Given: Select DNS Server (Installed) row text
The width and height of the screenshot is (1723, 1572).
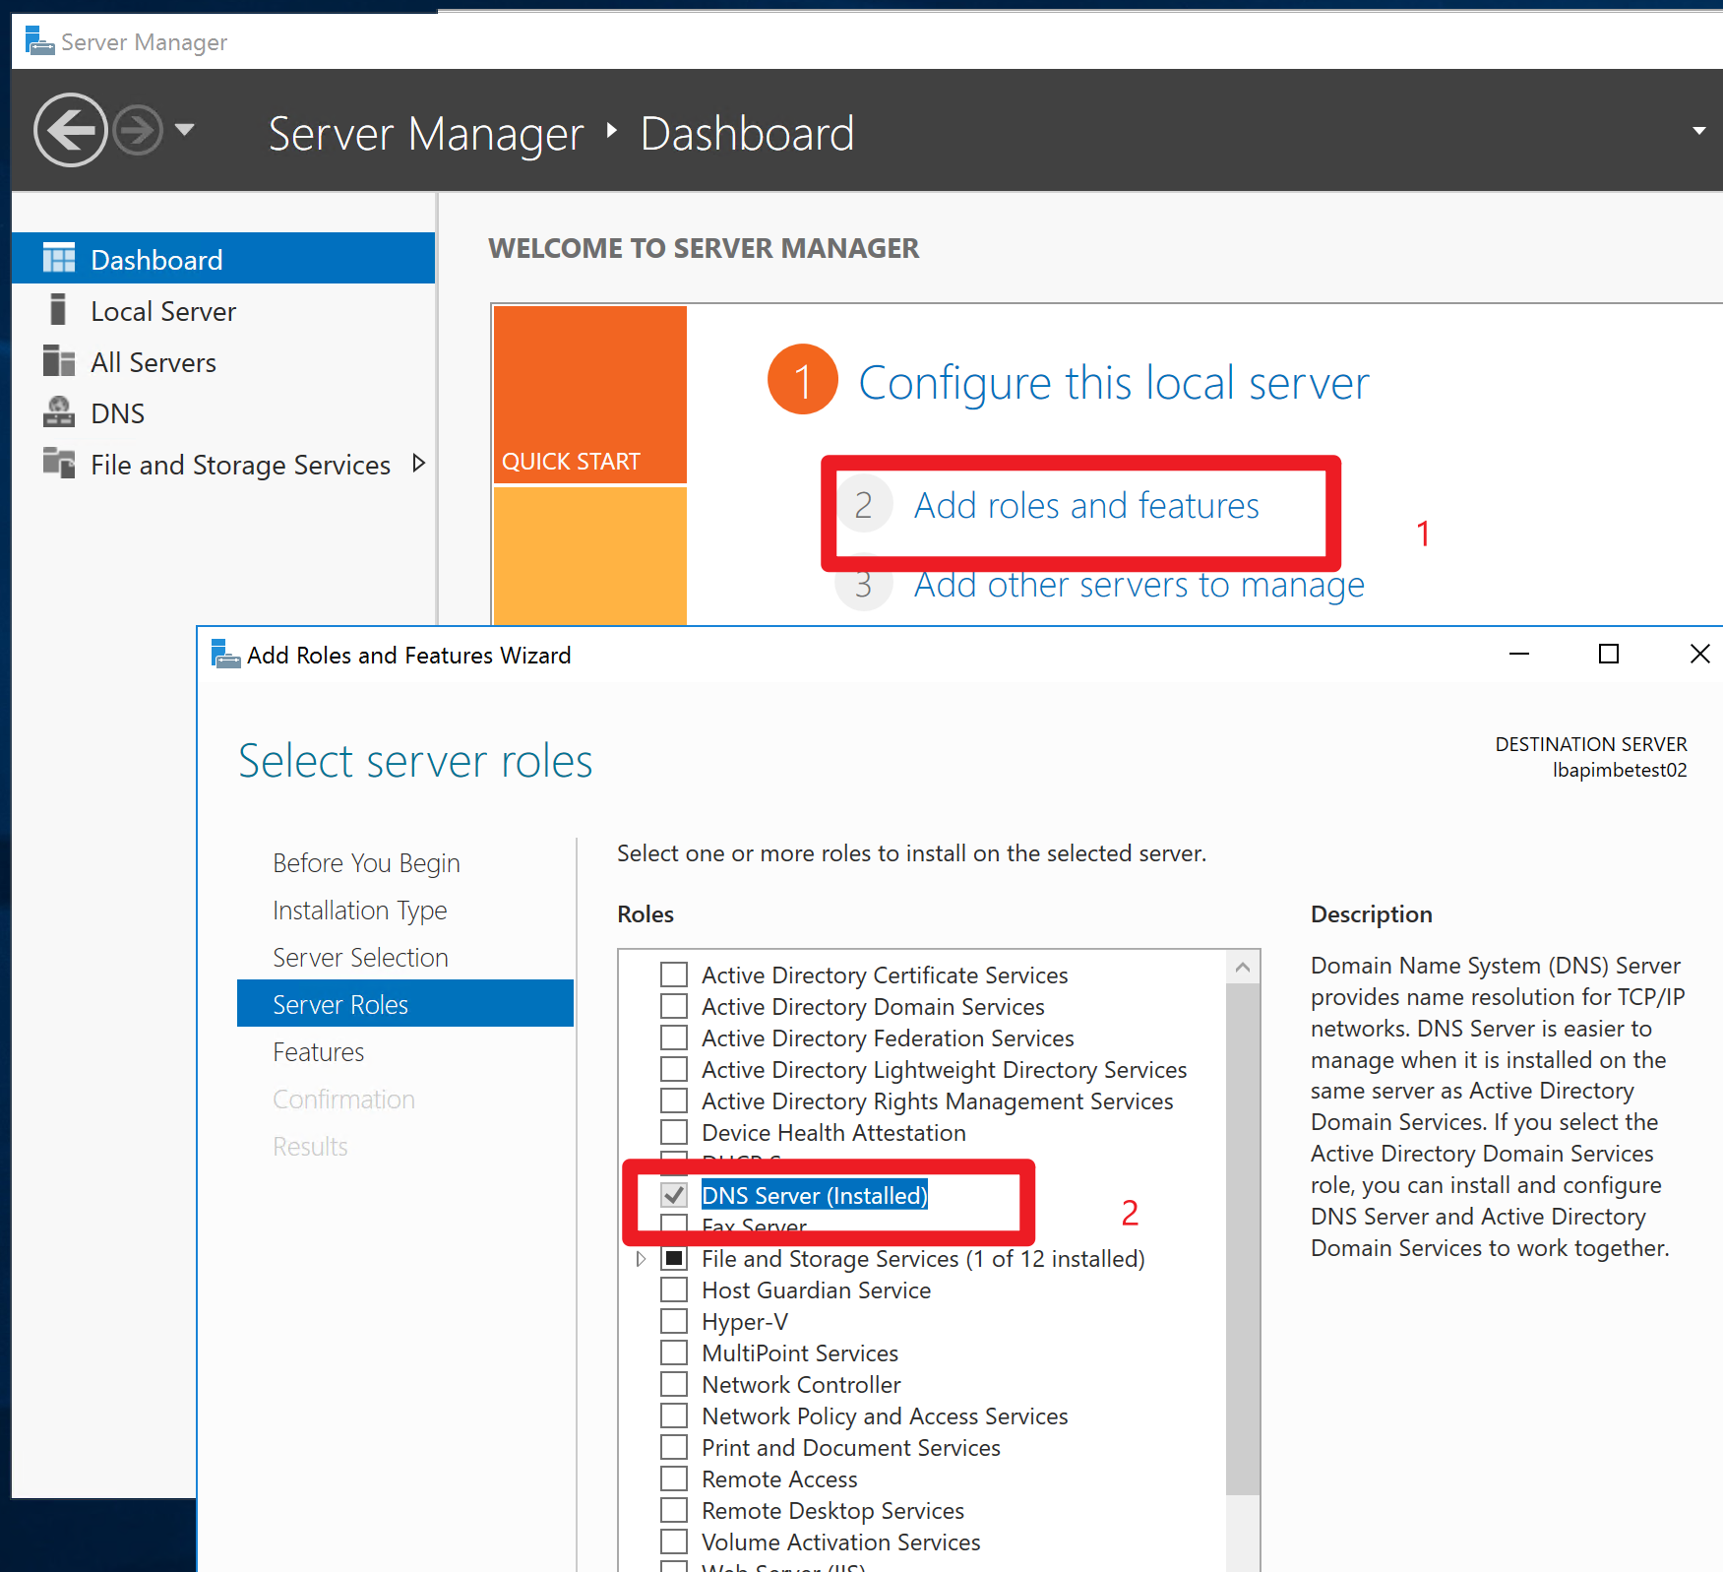Looking at the screenshot, I should tap(815, 1195).
